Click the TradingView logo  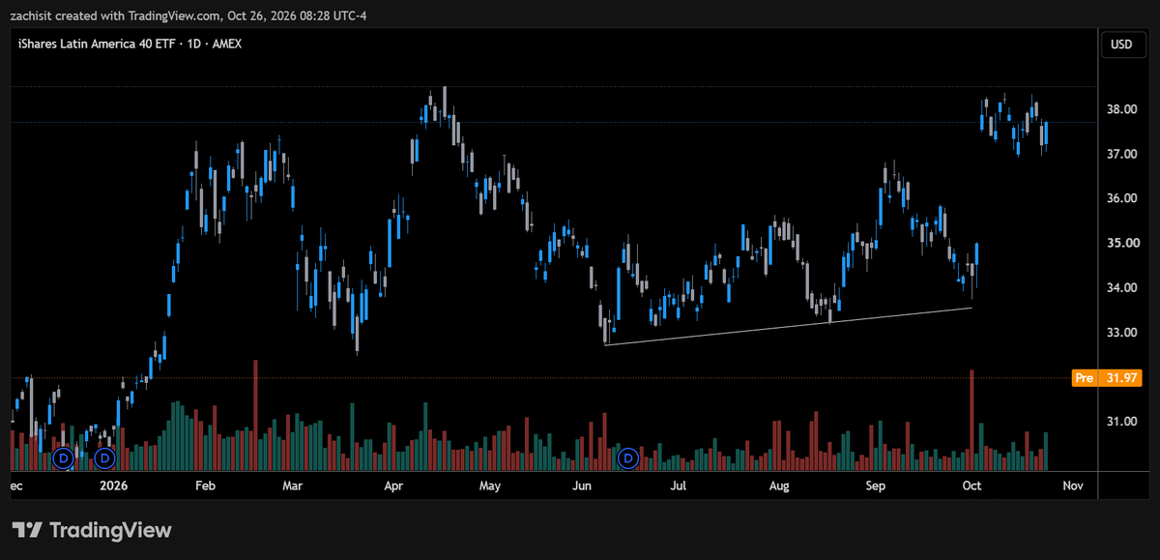coord(92,530)
